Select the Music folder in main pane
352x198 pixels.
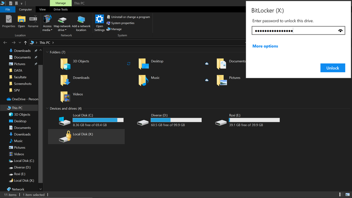pos(149,80)
